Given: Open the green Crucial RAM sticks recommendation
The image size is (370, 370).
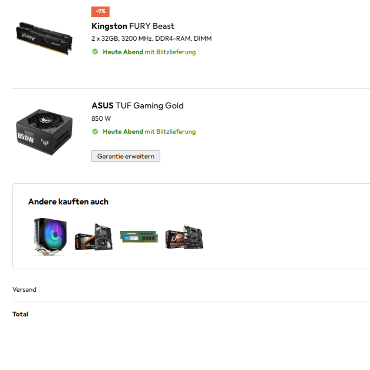Looking at the screenshot, I should coord(139,236).
